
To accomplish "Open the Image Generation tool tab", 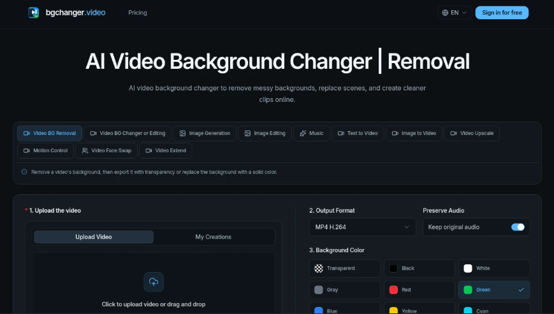I will 205,133.
